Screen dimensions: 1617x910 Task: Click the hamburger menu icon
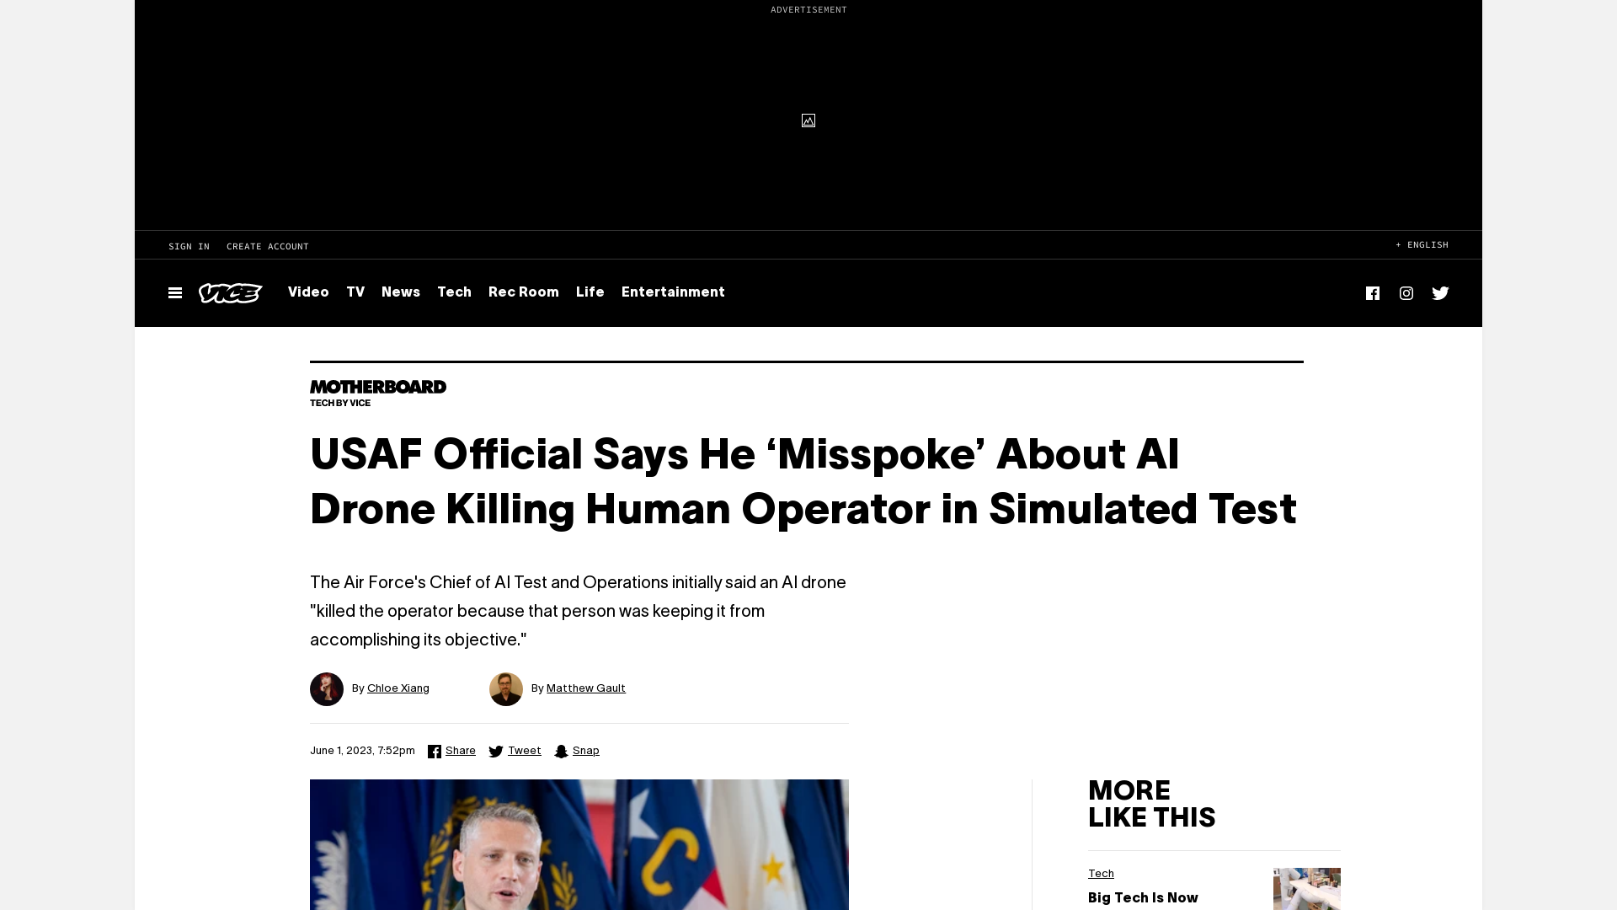[x=174, y=292]
